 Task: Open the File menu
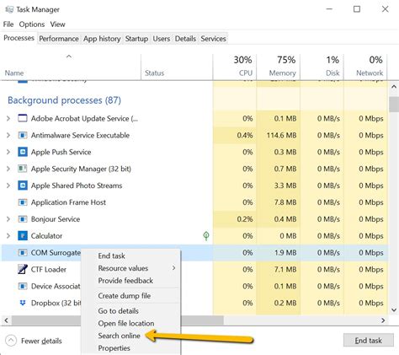tap(8, 24)
